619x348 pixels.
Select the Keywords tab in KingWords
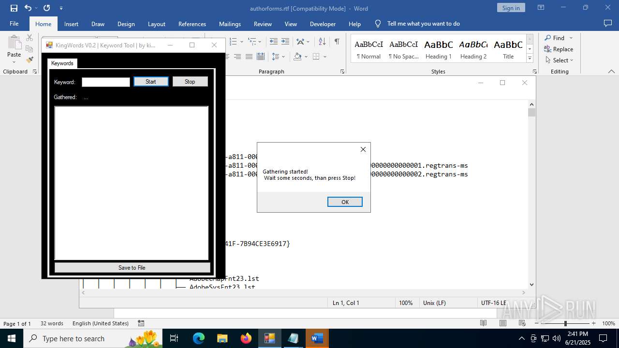62,63
